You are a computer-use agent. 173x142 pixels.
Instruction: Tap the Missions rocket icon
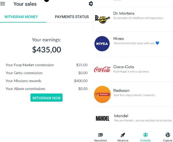(123, 135)
